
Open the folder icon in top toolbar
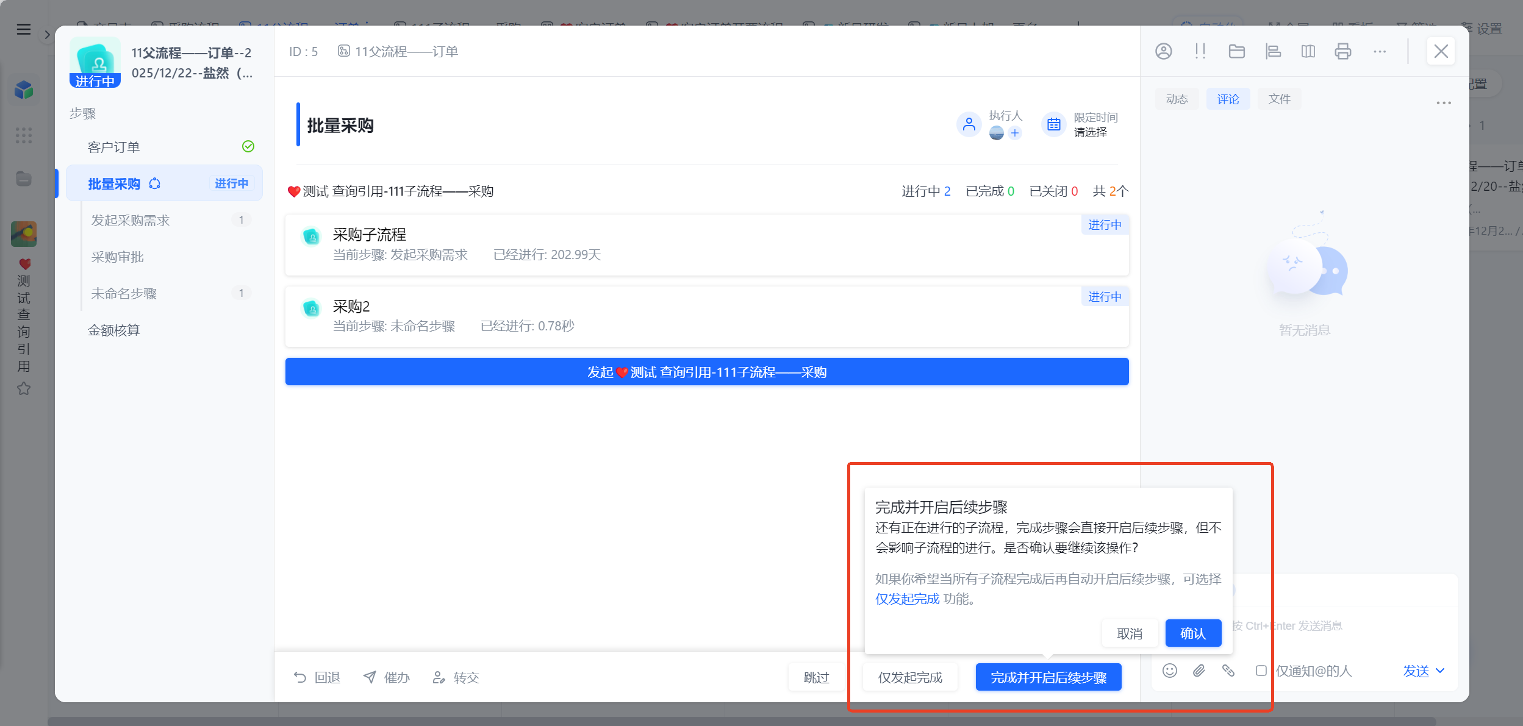pos(1236,51)
